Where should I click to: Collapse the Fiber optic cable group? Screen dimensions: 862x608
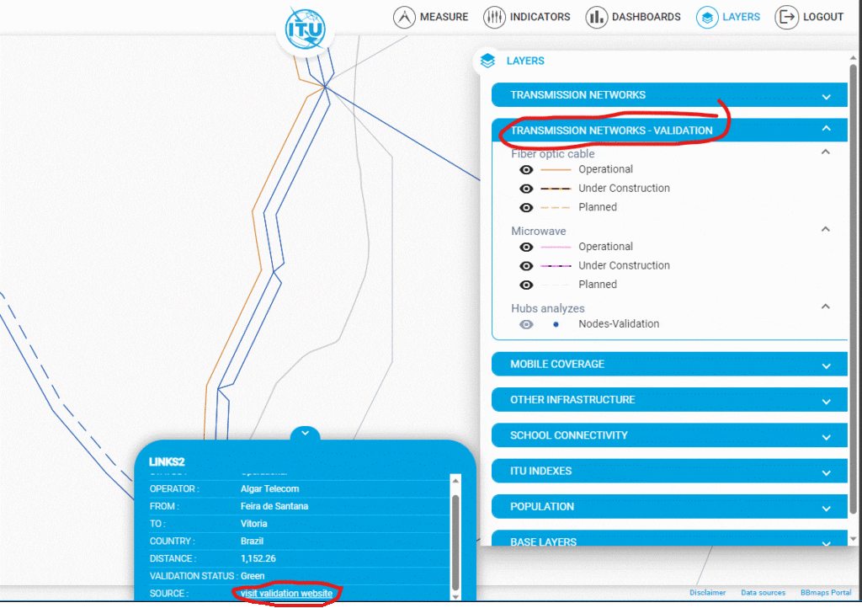[826, 152]
